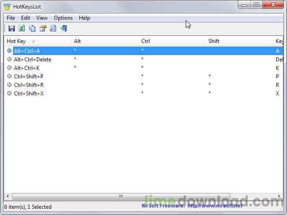The image size is (287, 215).
Task: Open the View menu
Action: click(x=42, y=18)
